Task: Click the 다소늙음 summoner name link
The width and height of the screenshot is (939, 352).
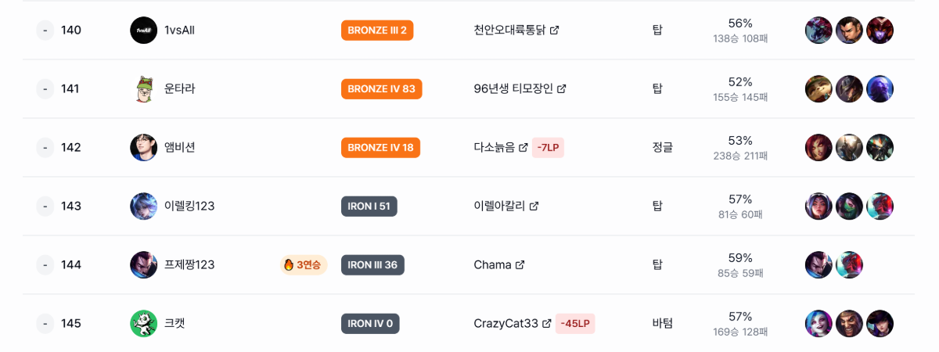Action: tap(495, 148)
